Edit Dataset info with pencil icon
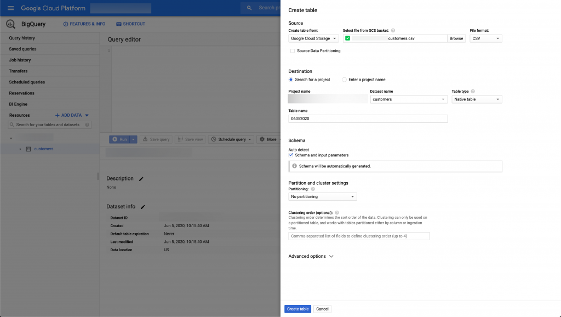This screenshot has height=317, width=561. pyautogui.click(x=143, y=207)
